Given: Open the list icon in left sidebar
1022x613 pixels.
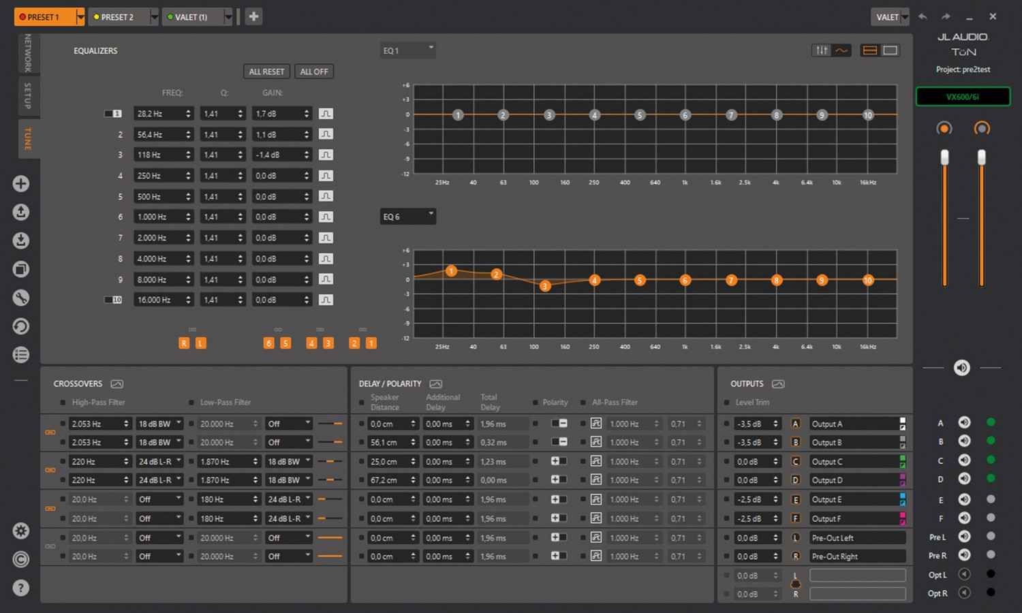Looking at the screenshot, I should pos(21,355).
